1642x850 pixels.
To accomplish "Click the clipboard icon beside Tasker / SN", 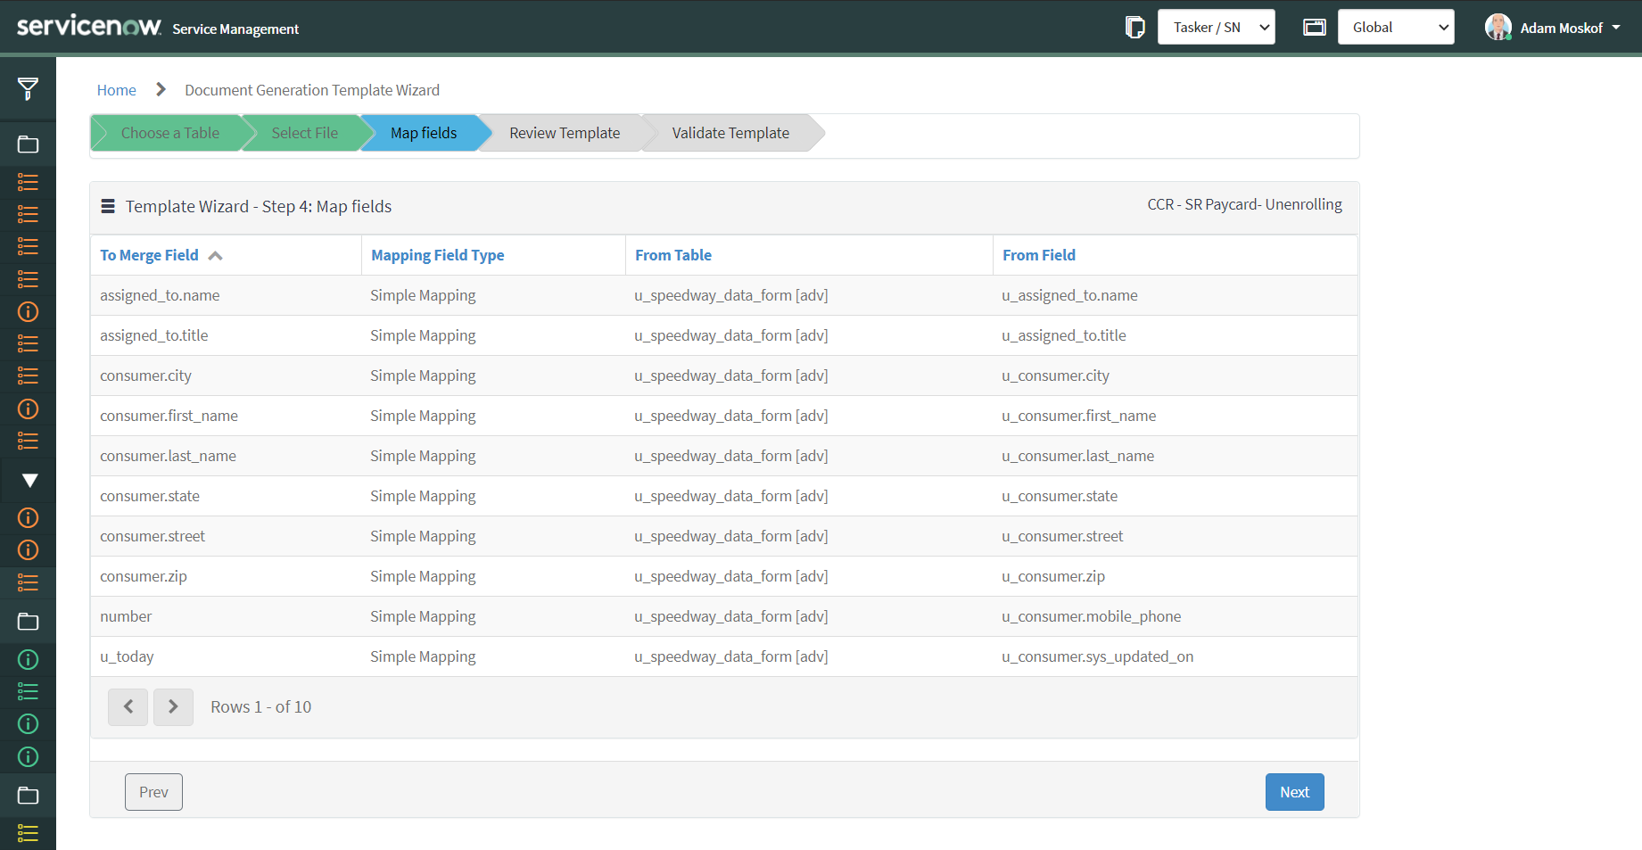I will click(1135, 28).
